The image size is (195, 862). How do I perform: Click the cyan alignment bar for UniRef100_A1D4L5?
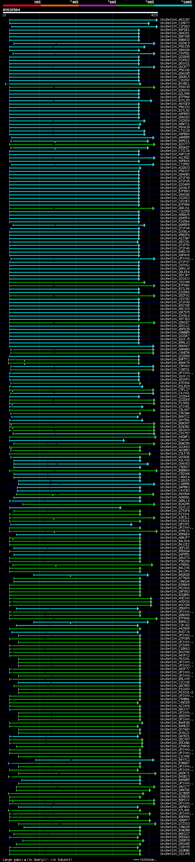[x=84, y=43]
